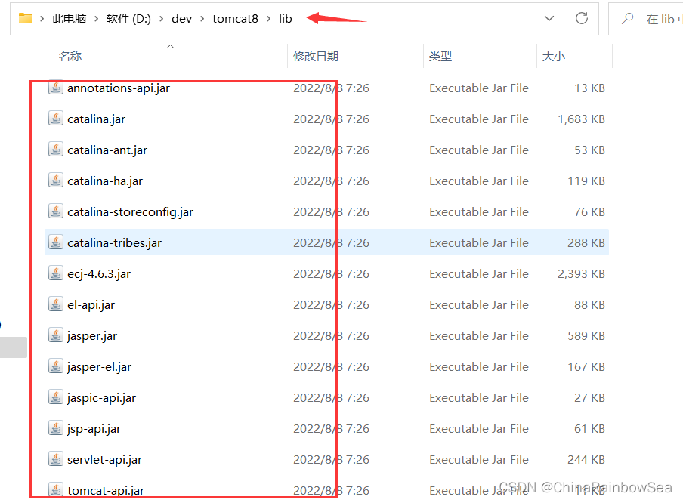Click the catalina-storeconfig.jar file icon
The image size is (683, 500).
click(55, 211)
